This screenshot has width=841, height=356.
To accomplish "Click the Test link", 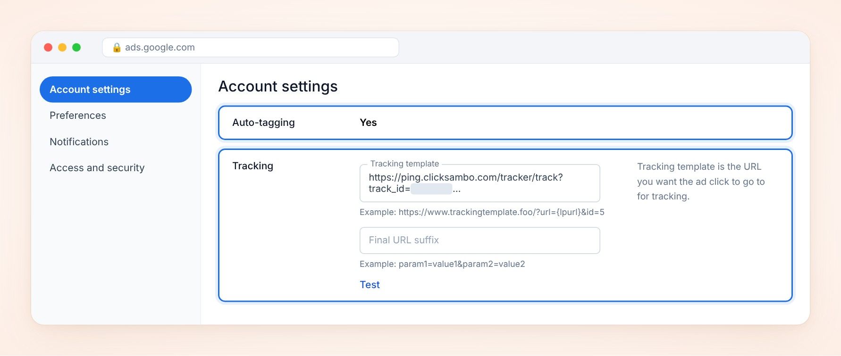I will (x=370, y=285).
